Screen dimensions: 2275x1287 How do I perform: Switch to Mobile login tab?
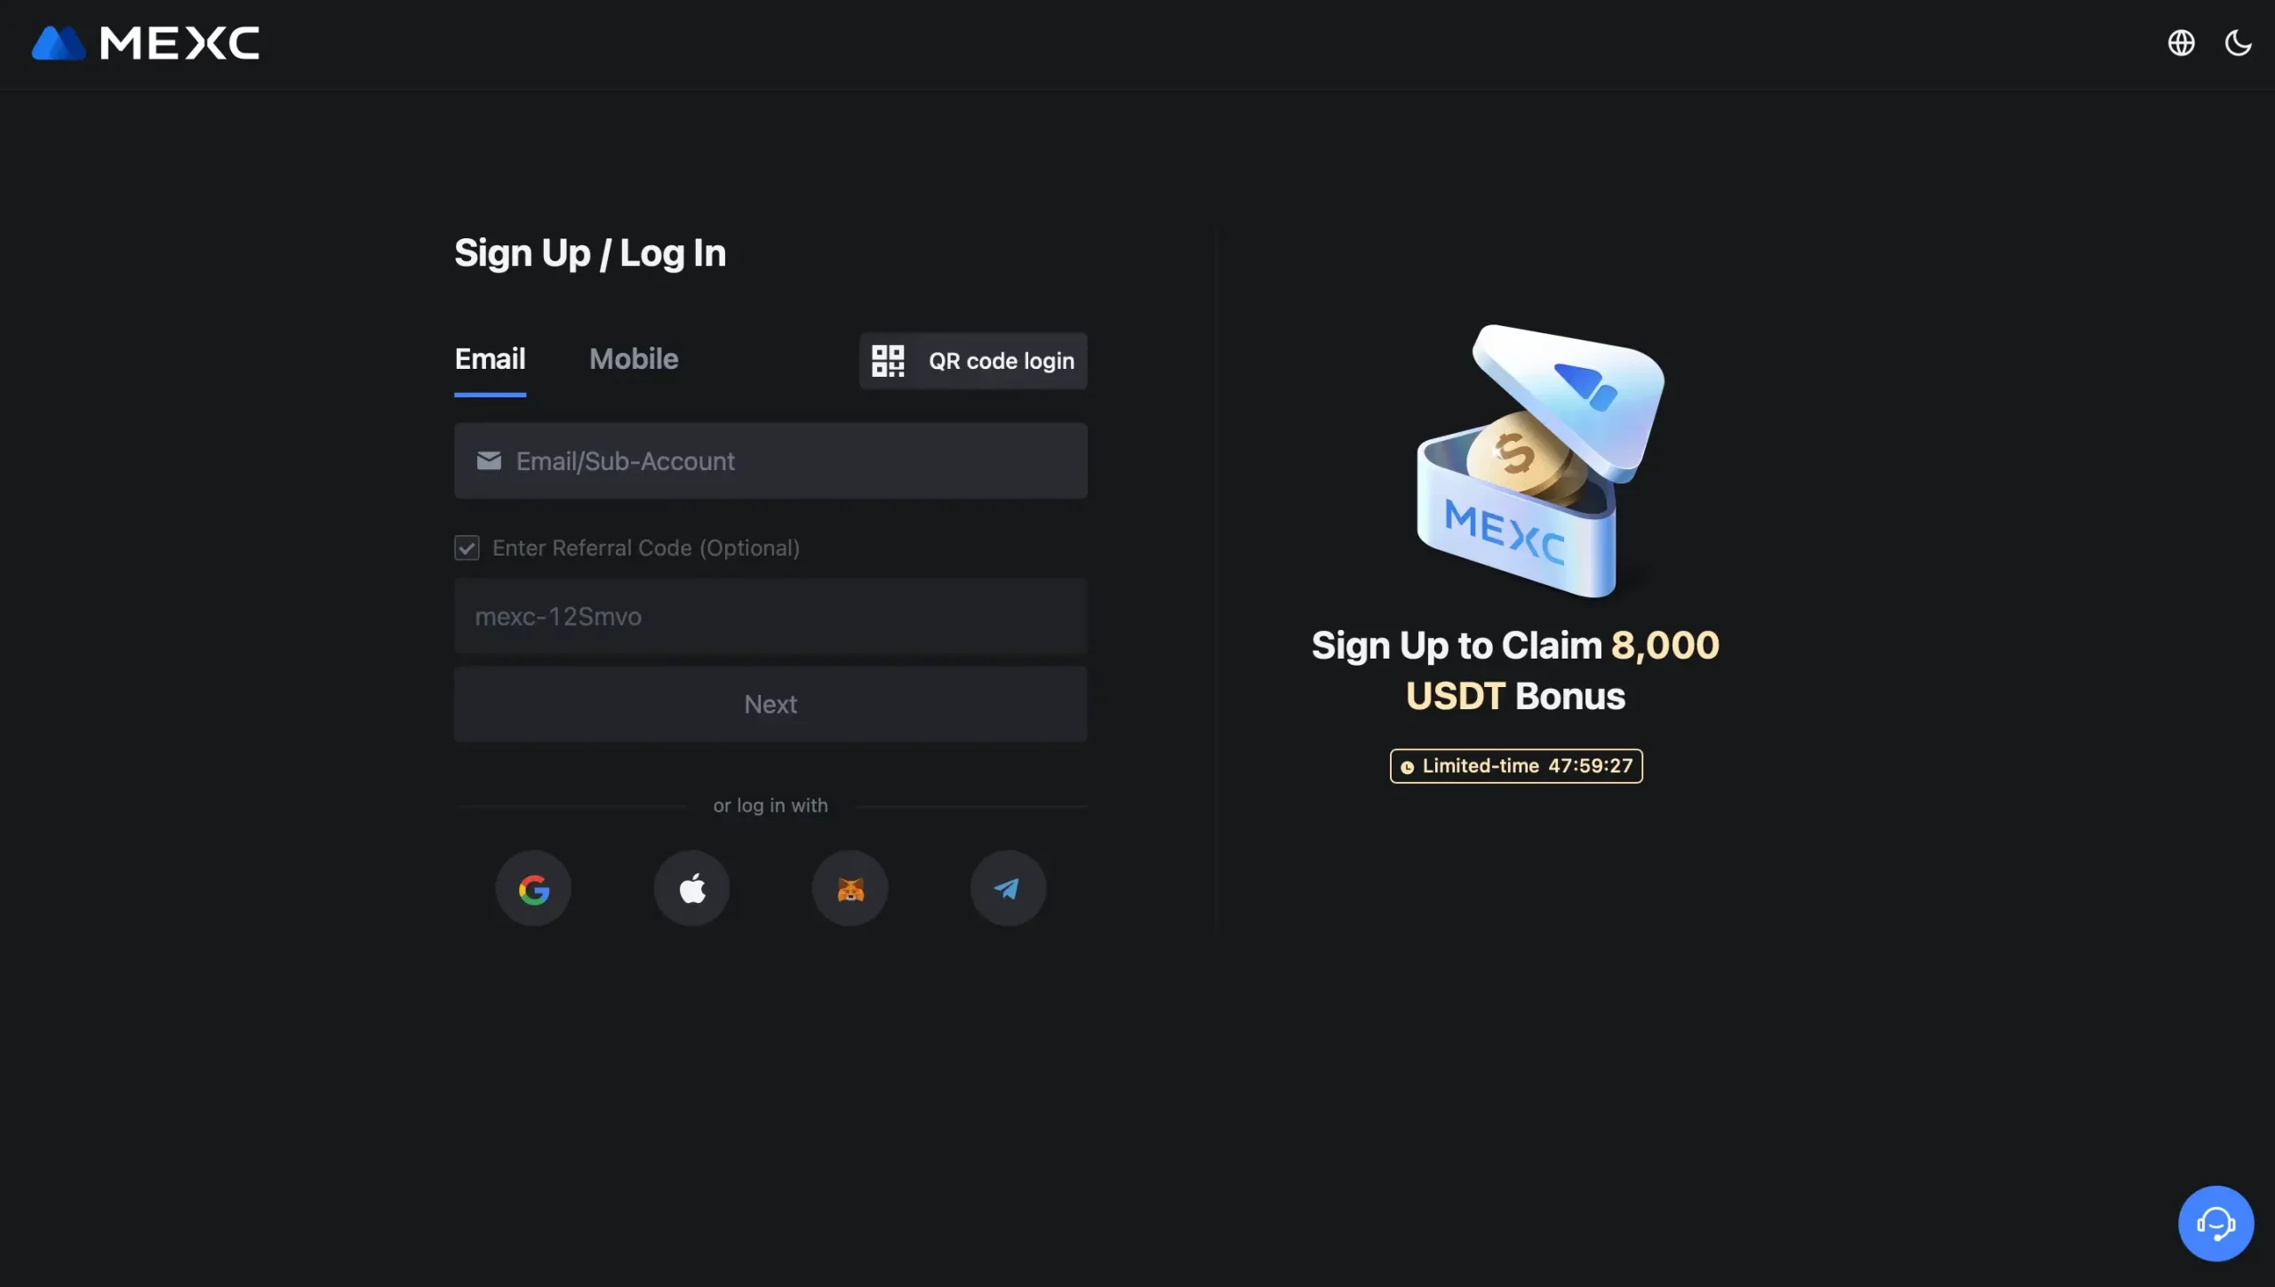pos(633,359)
